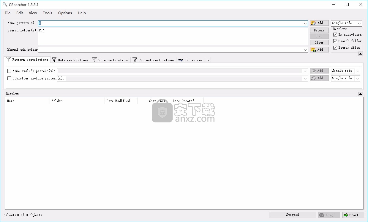The height and width of the screenshot is (222, 368).
Task: Switch to Size restrictions tab
Action: click(110, 60)
